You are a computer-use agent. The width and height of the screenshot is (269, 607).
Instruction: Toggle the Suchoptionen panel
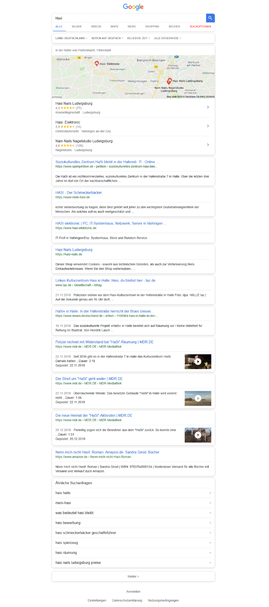point(200,27)
